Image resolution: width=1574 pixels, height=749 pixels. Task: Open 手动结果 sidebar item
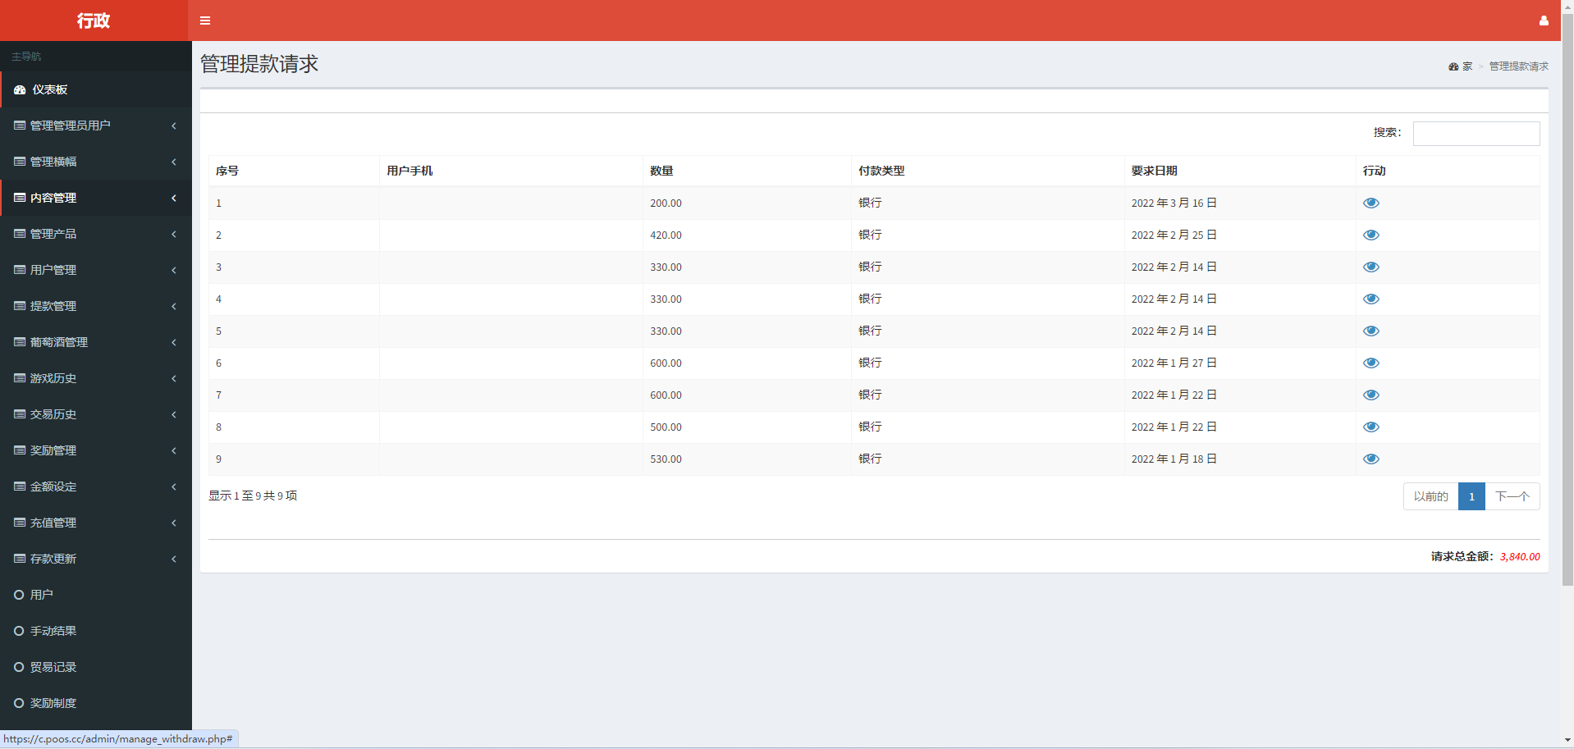(96, 631)
